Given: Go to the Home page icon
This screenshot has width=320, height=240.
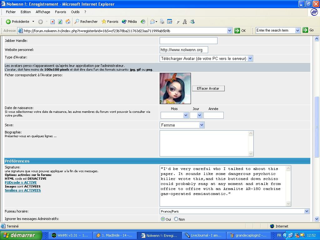Looking at the screenshot, I should [x=68, y=22].
